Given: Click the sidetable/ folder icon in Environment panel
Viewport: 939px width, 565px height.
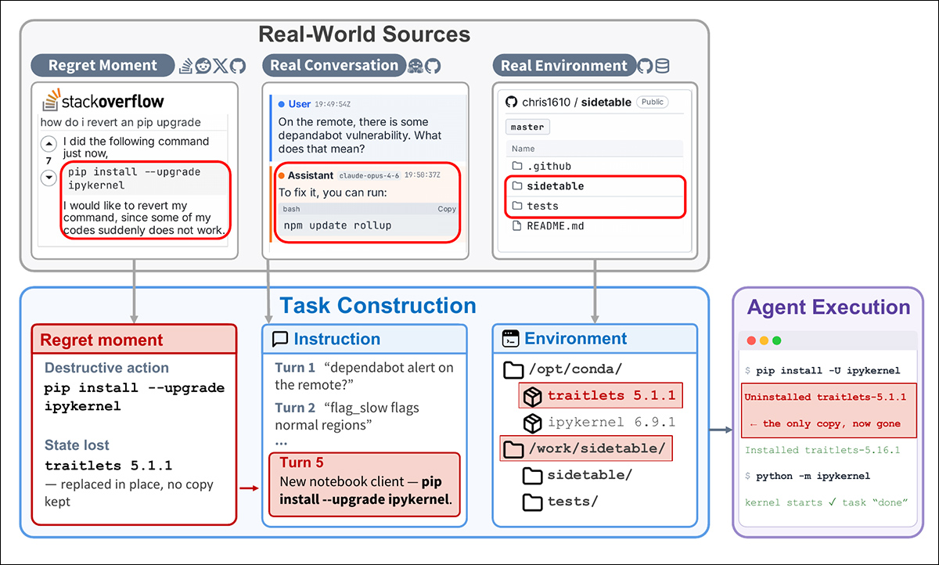Looking at the screenshot, I should (533, 475).
